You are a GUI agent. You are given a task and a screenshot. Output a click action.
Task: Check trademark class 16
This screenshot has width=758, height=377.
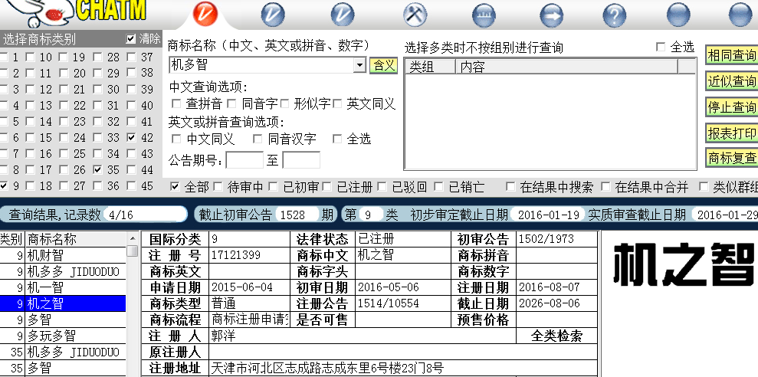tap(31, 154)
